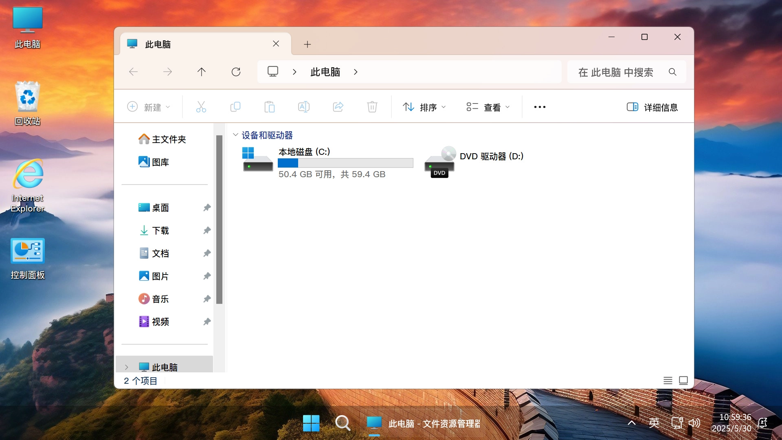
Task: Switch to large icons view in status bar
Action: [683, 380]
